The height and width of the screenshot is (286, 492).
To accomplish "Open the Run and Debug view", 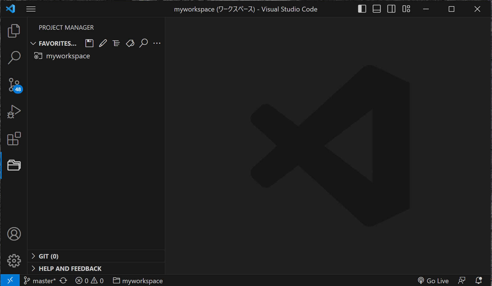I will click(14, 112).
